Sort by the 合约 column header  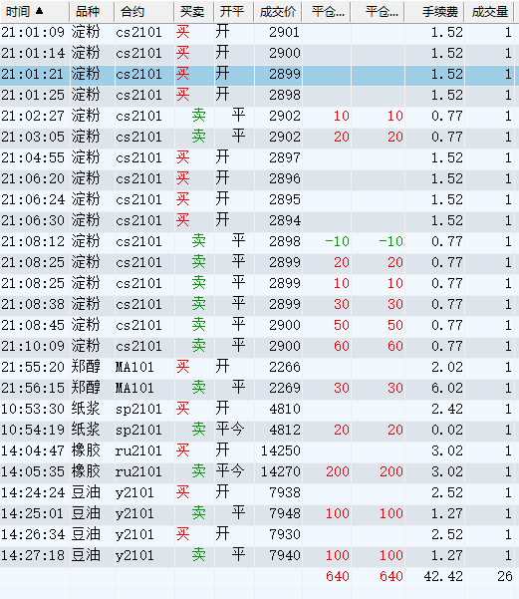[x=144, y=12]
